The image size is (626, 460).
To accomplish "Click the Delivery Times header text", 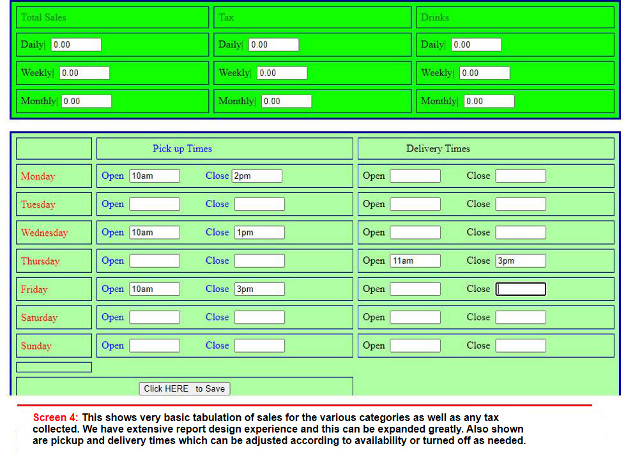I will pyautogui.click(x=438, y=148).
